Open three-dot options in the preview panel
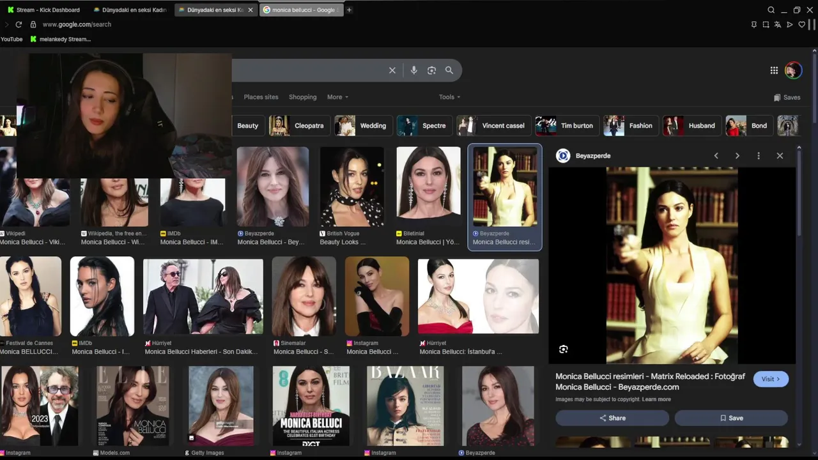The width and height of the screenshot is (818, 460). (x=759, y=156)
